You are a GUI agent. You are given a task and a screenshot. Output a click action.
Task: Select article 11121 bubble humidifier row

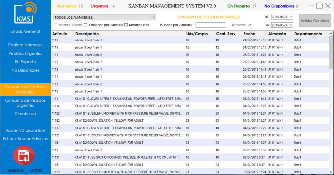(x=190, y=135)
